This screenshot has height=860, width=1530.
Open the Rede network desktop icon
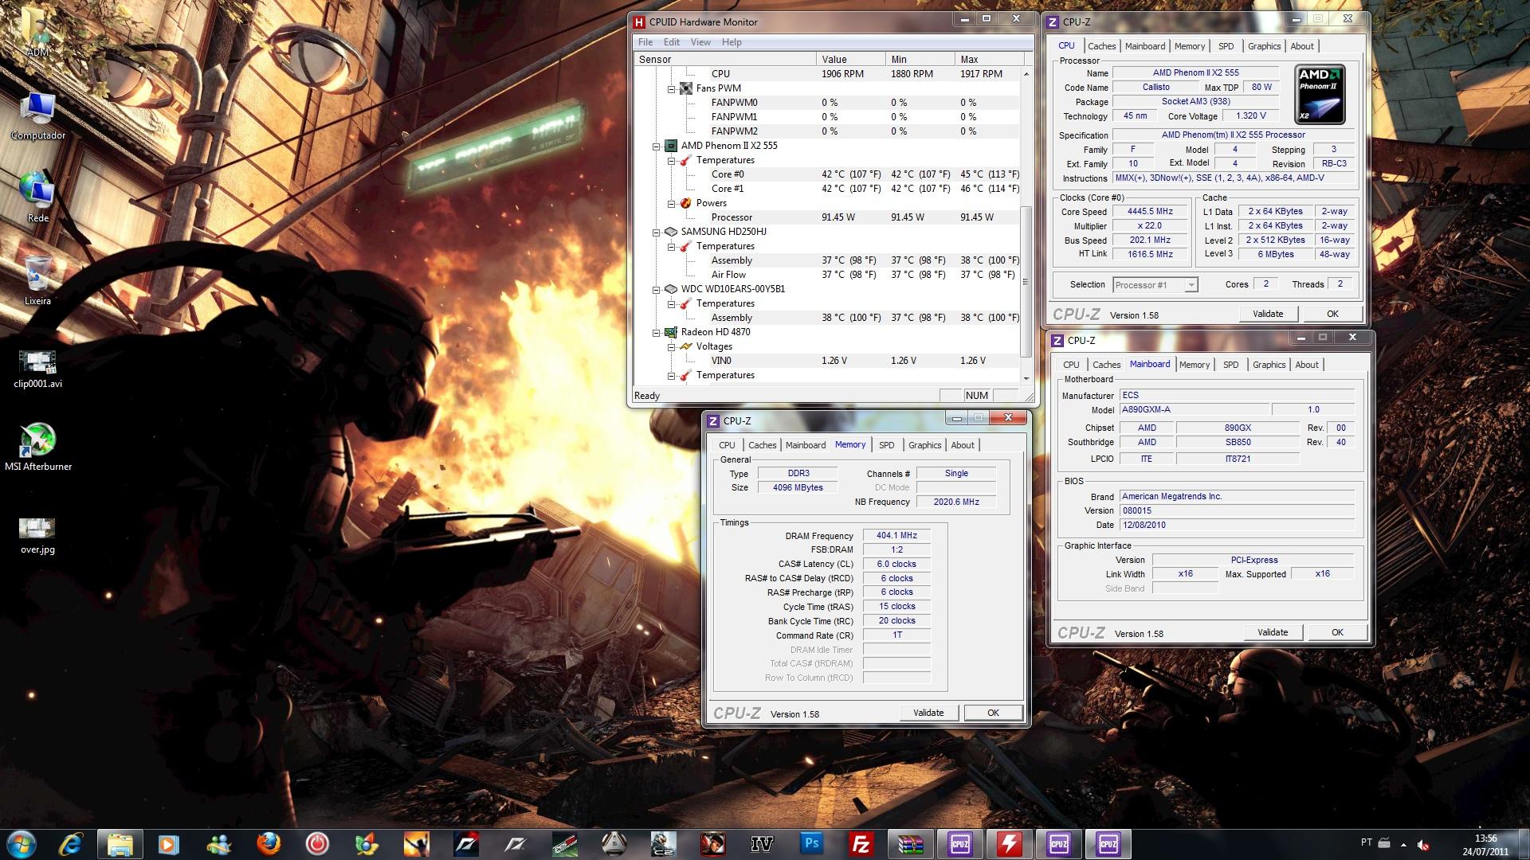37,197
